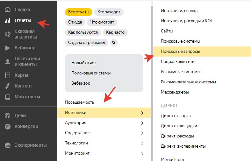
Task: Click the report search magnifier icon
Action: [114, 43]
